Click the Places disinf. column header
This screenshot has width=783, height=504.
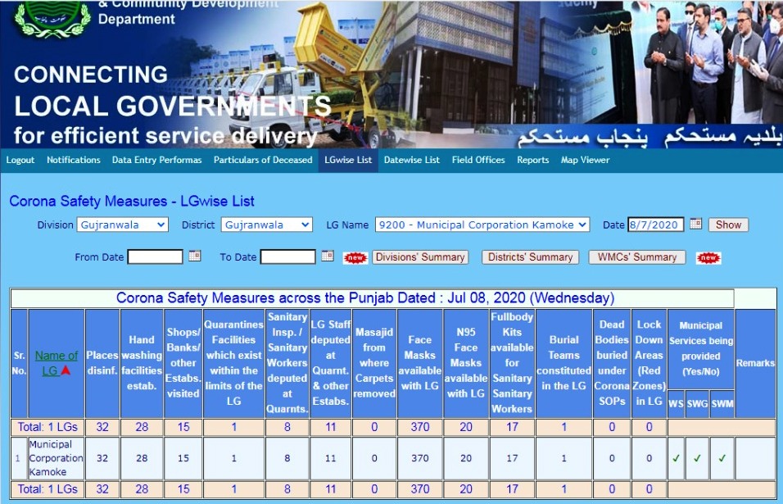click(x=102, y=363)
